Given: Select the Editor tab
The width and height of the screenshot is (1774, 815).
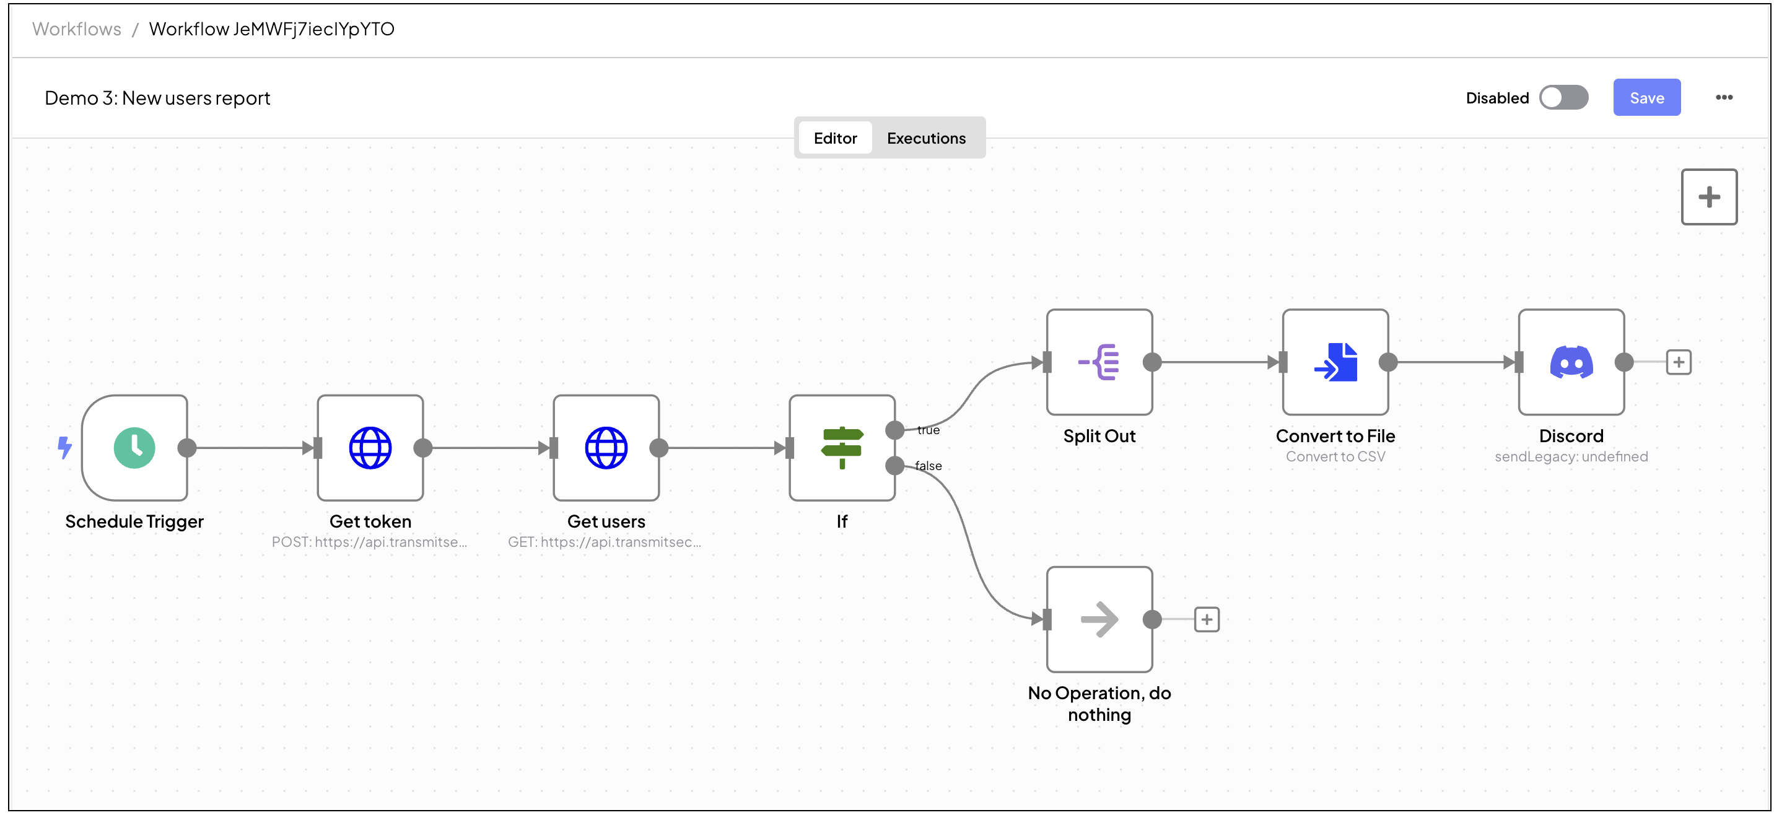Looking at the screenshot, I should point(835,138).
